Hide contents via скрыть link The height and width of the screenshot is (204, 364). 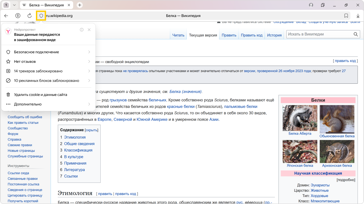tap(91, 130)
